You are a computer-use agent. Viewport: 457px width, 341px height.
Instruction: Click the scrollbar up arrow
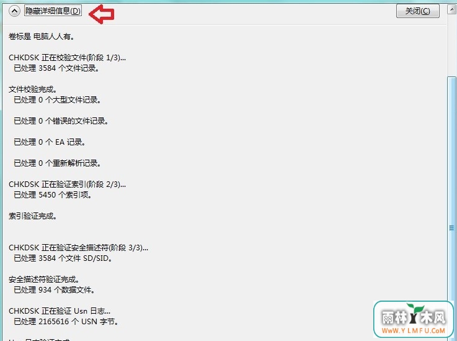(451, 10)
